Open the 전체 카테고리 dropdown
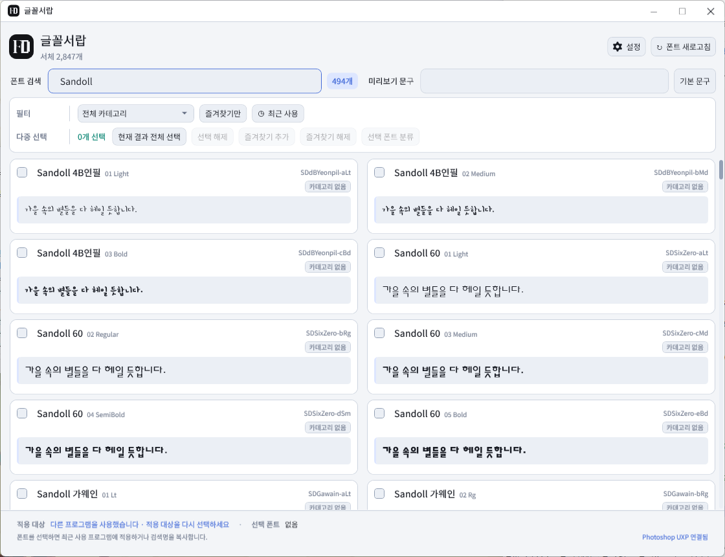This screenshot has height=557, width=725. coord(135,114)
